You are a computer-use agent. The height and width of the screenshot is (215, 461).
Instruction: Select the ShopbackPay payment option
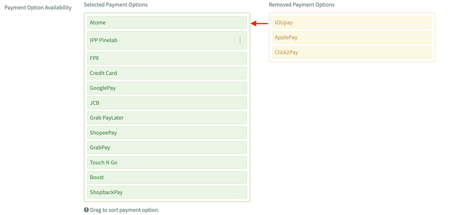(167, 192)
